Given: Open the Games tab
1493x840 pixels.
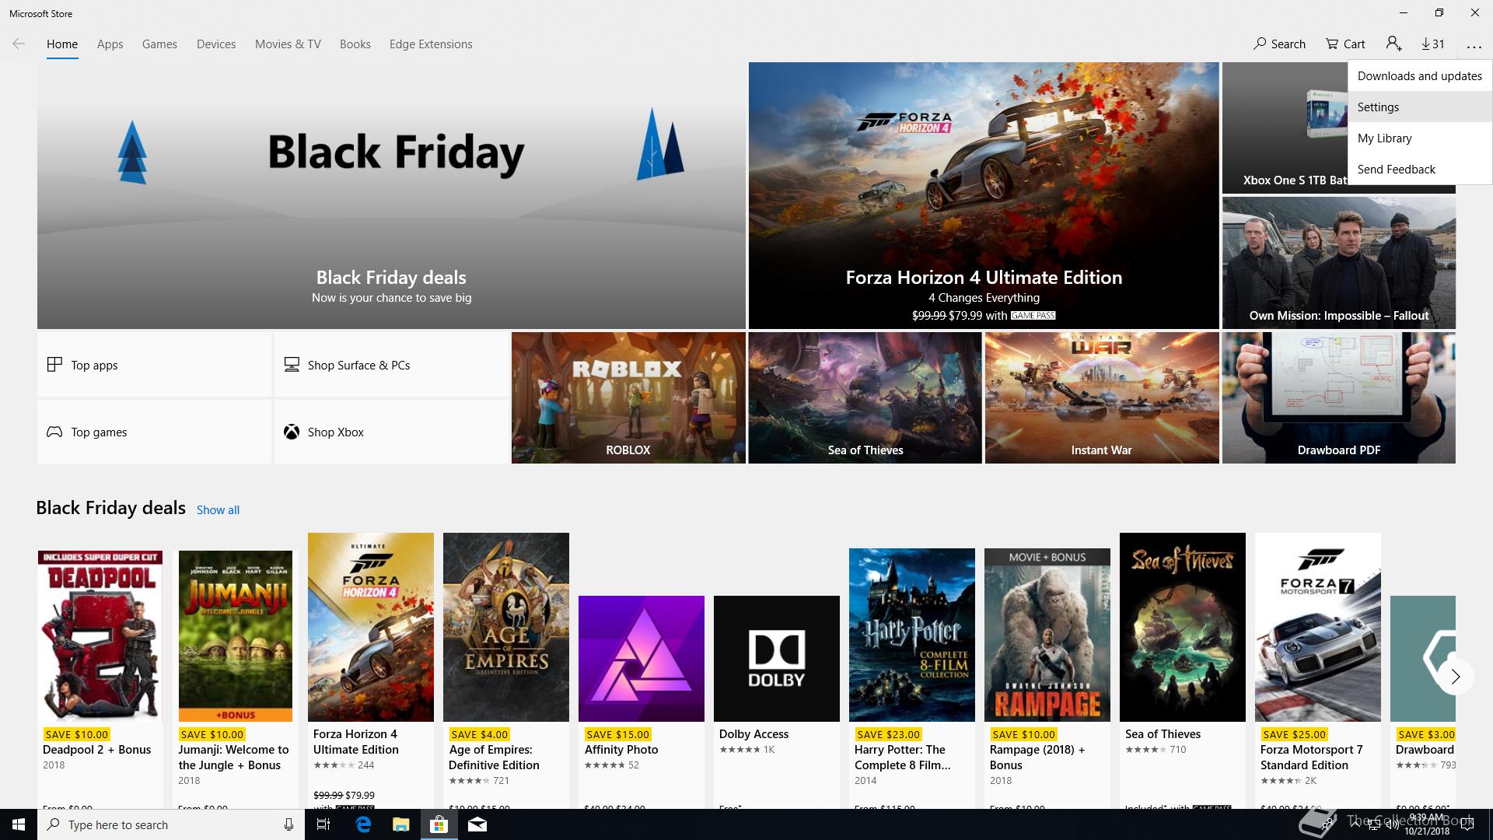Looking at the screenshot, I should [x=159, y=44].
